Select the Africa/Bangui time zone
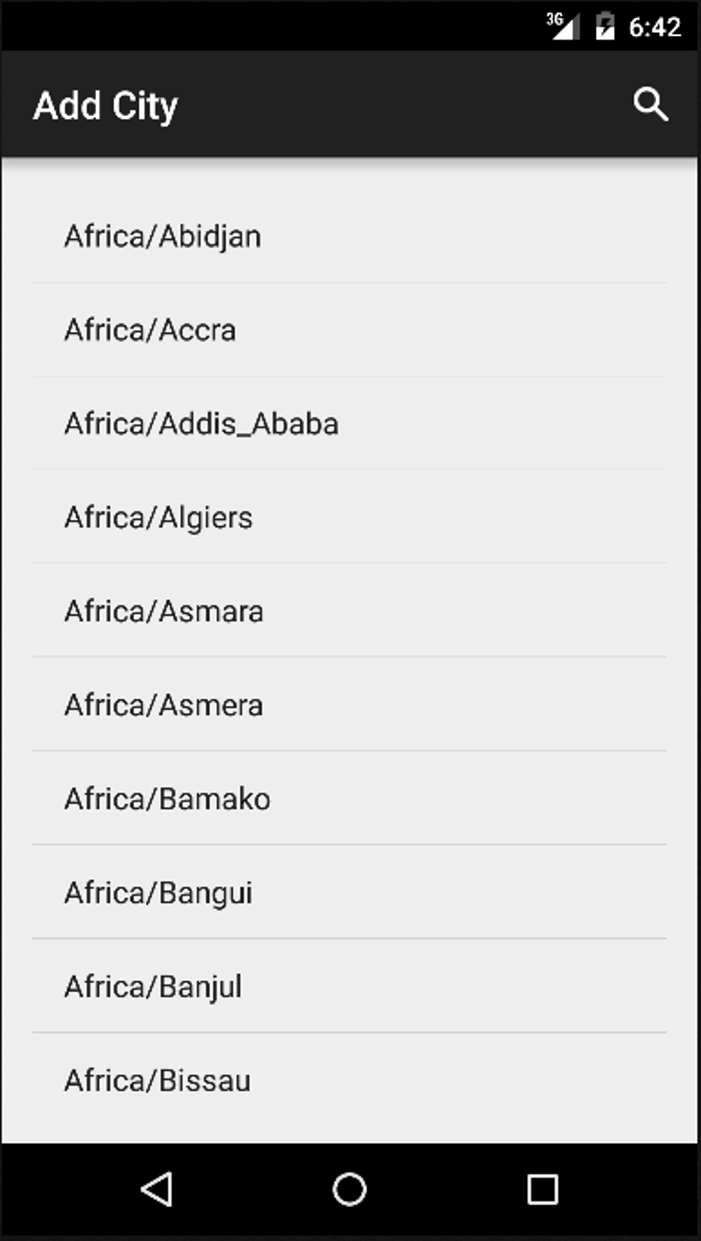Screen dimensions: 701x1241 pyautogui.click(x=159, y=893)
